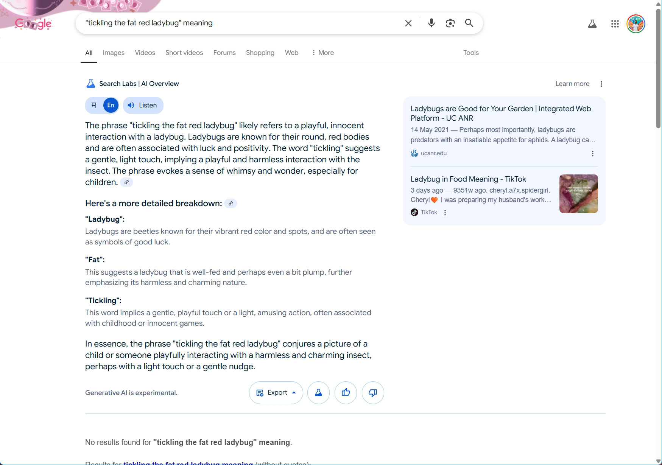
Task: Click the "Search Labs | AI Overview" label
Action: [139, 84]
